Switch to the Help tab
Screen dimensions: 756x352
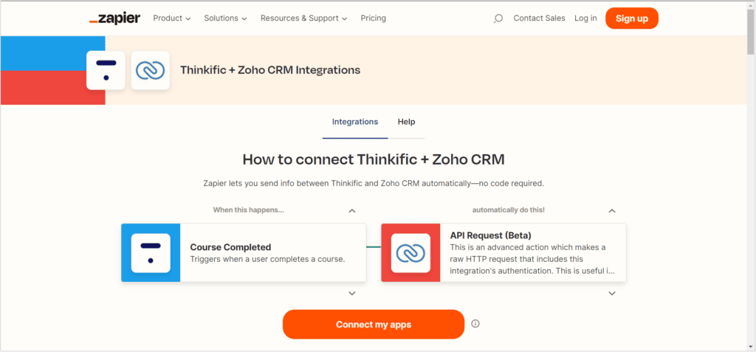click(407, 122)
